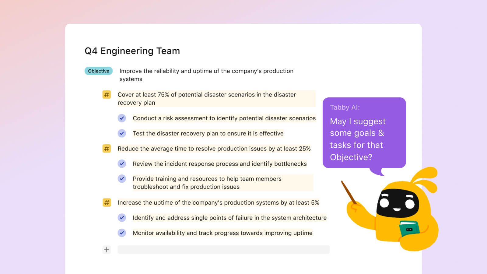Image resolution: width=487 pixels, height=274 pixels.
Task: Toggle the single points of failure task complete
Action: [x=122, y=218]
